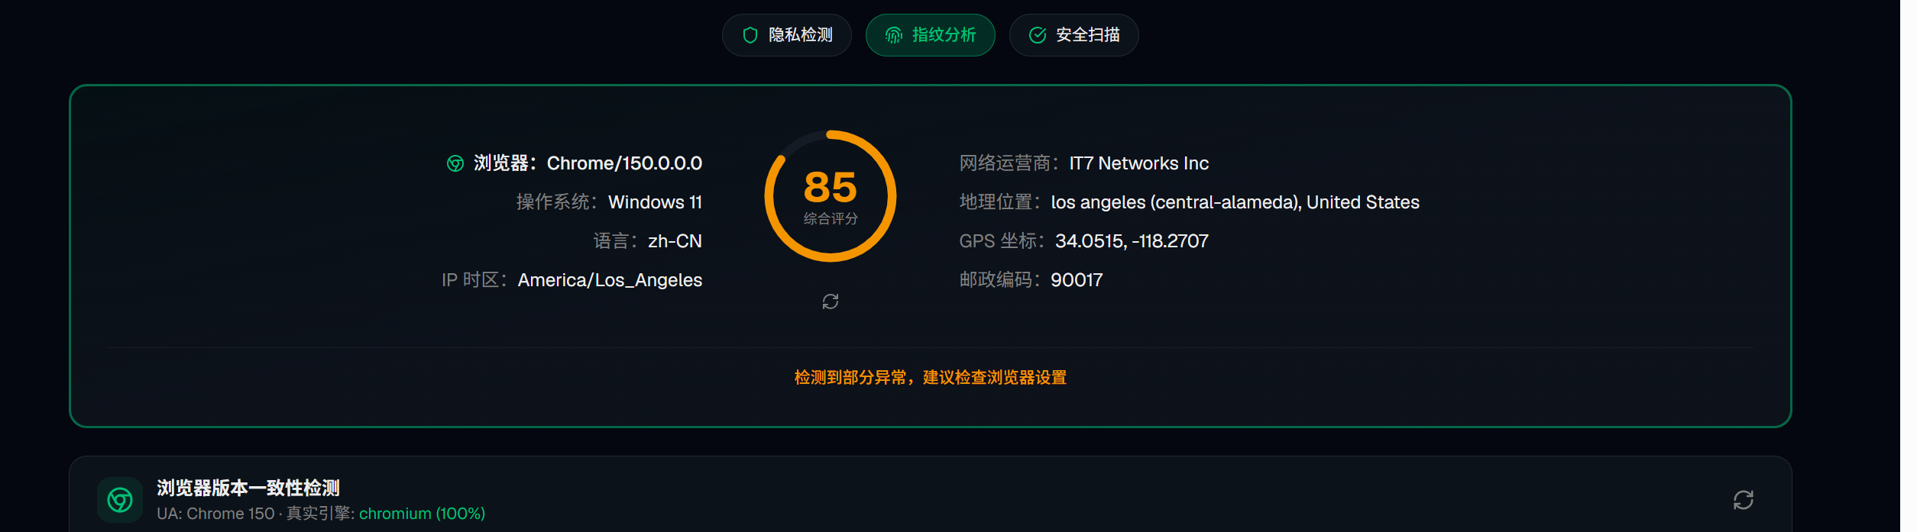The width and height of the screenshot is (1917, 532).
Task: Click the 地理位置 label
Action: (x=1000, y=202)
